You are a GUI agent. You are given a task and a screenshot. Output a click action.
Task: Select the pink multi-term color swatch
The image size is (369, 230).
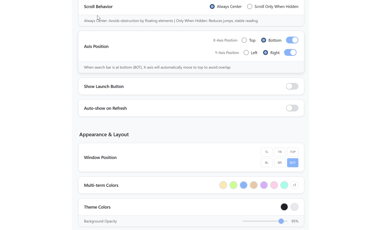[x=274, y=185]
